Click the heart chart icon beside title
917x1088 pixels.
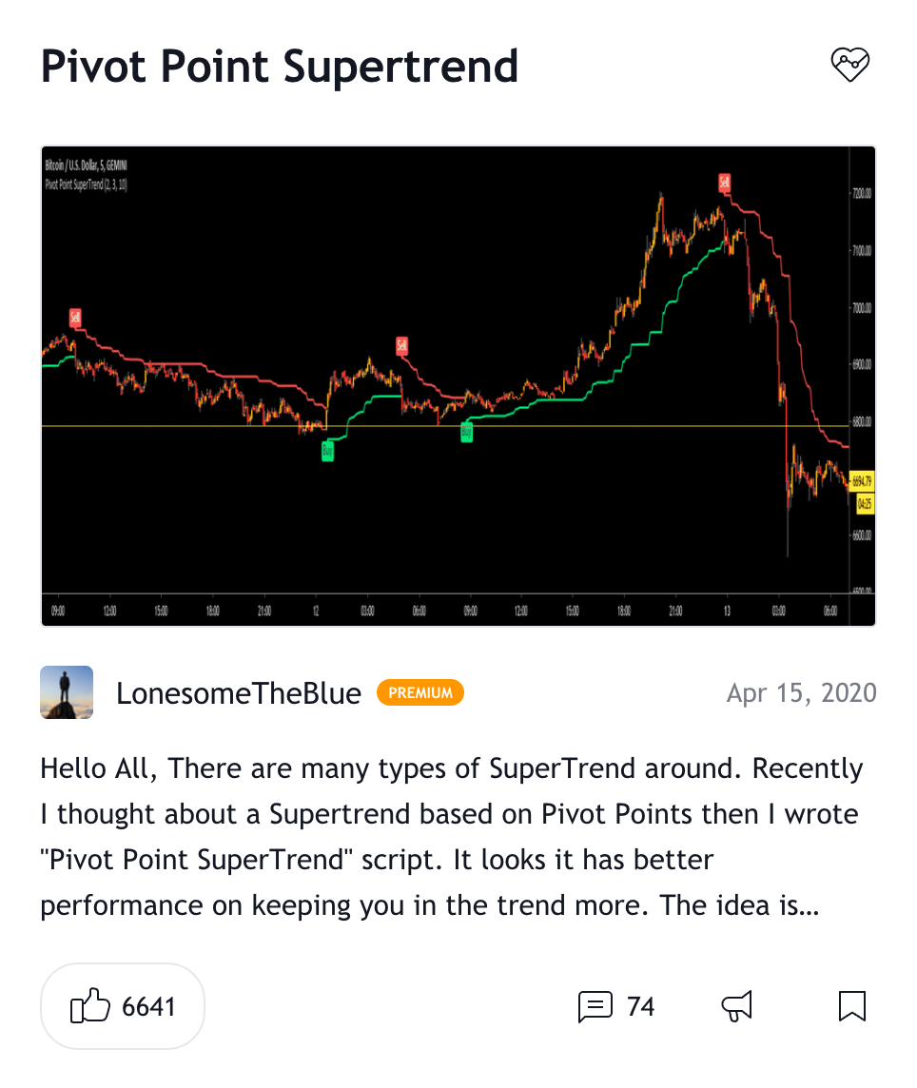click(x=849, y=65)
